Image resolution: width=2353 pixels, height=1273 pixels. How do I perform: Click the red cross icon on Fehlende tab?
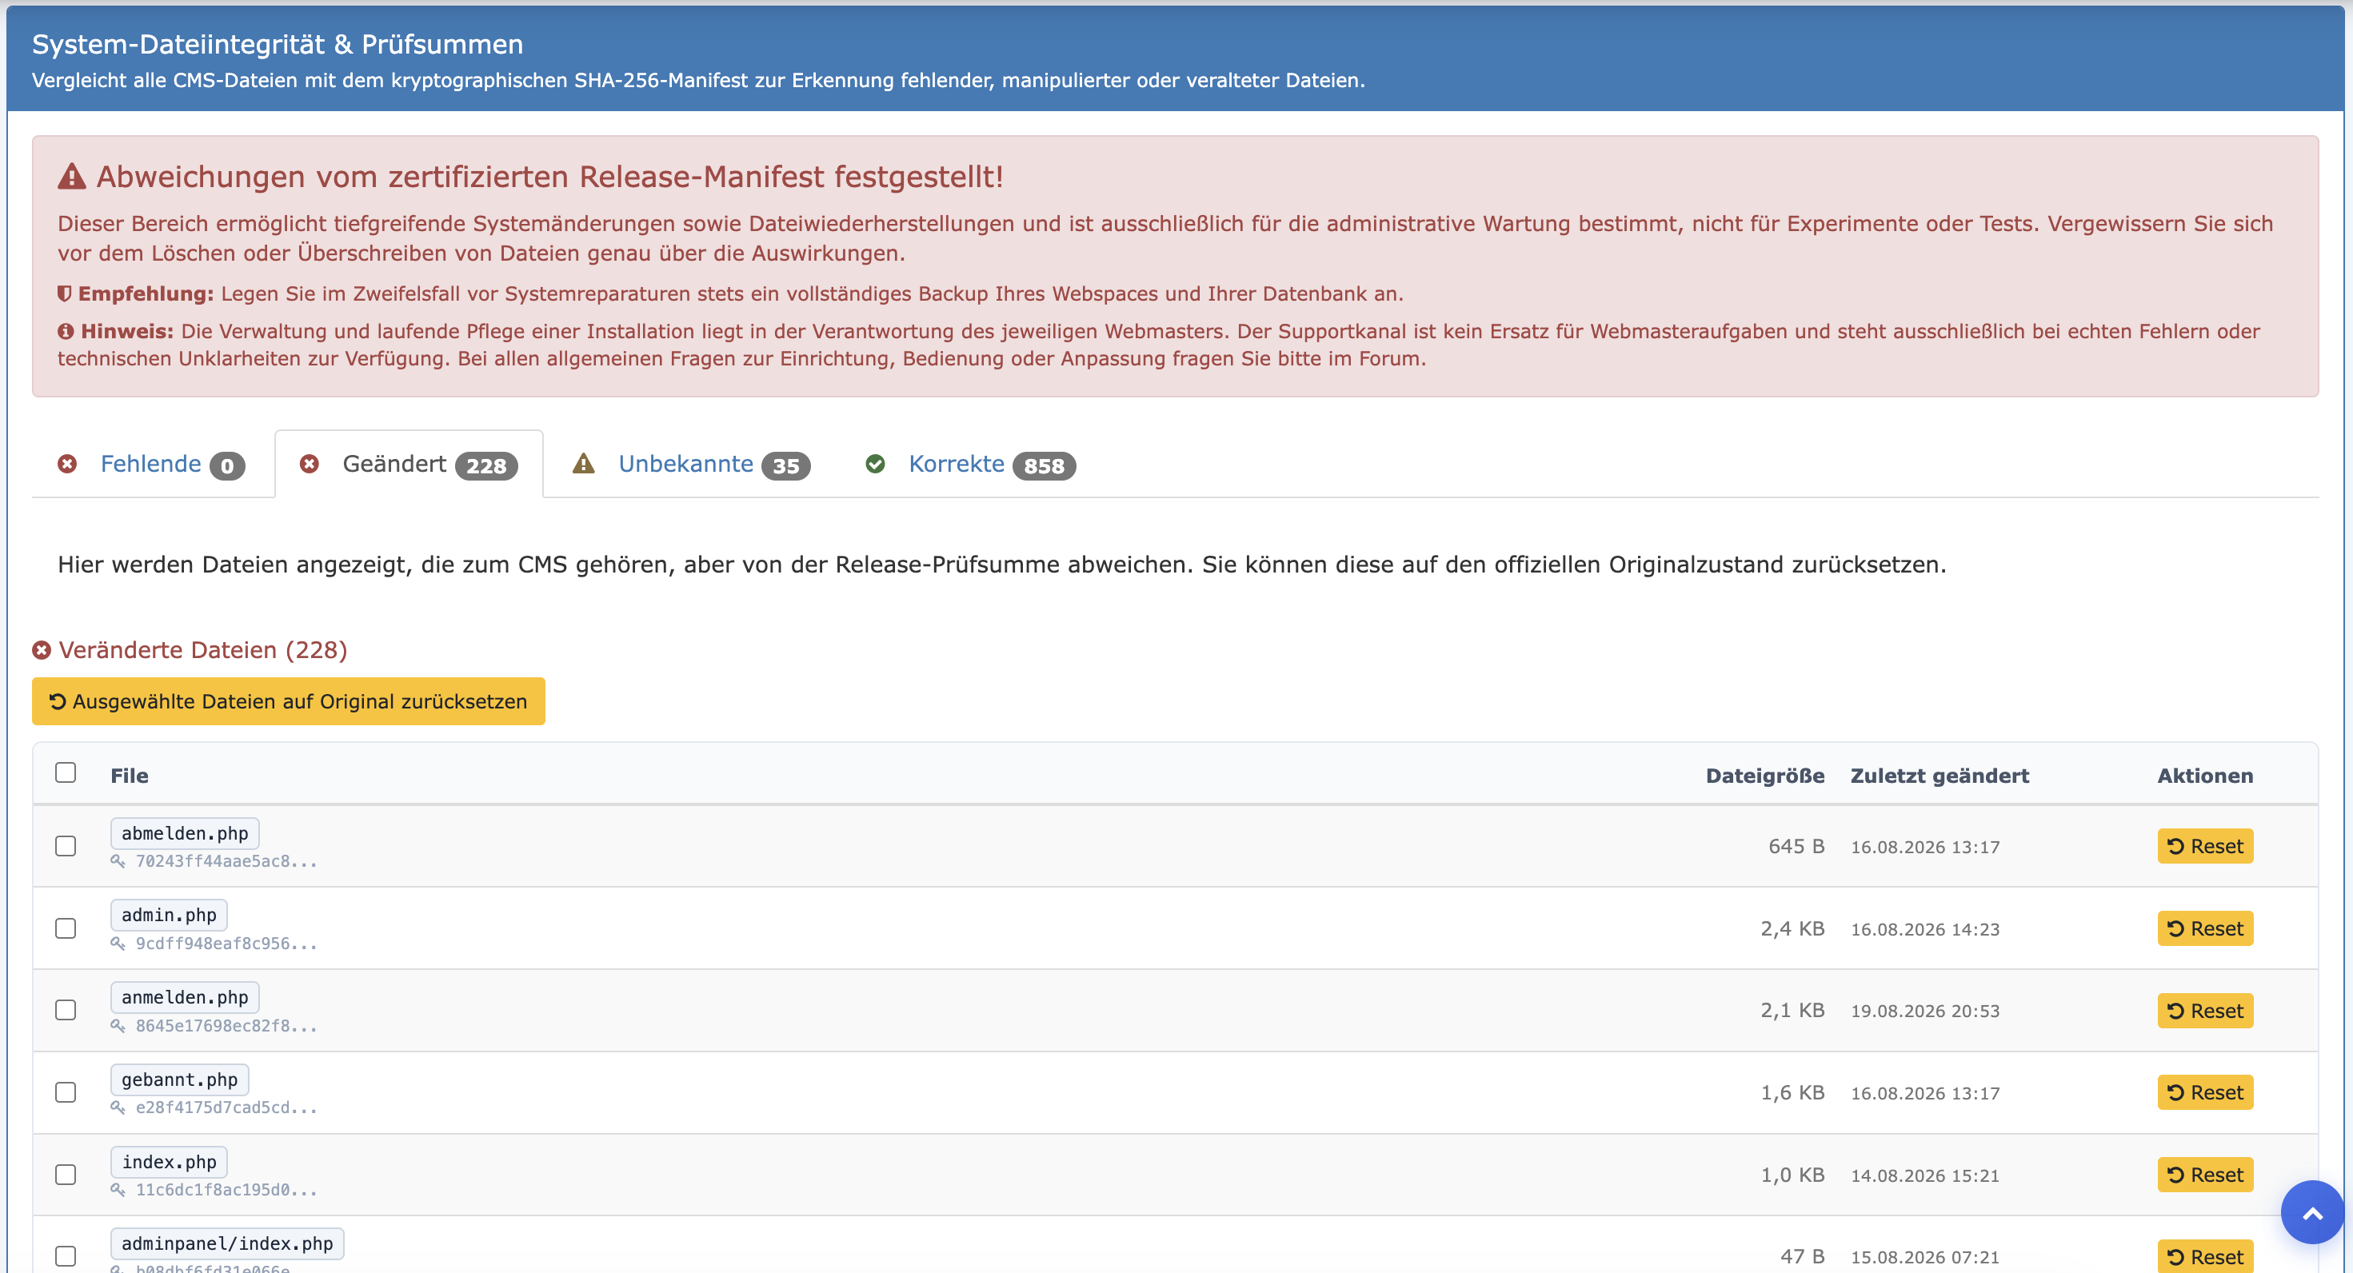[68, 464]
